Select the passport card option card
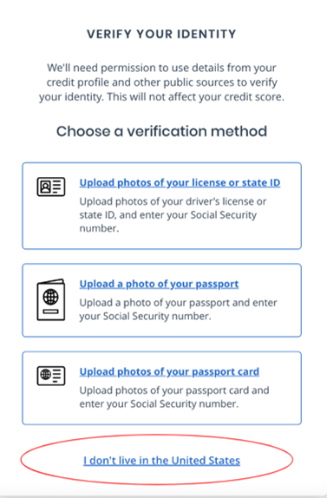The width and height of the screenshot is (327, 498). (161, 388)
